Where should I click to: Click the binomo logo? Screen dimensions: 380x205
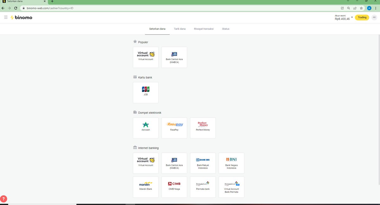pos(21,17)
